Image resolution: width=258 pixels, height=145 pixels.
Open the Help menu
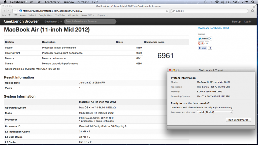coord(95,2)
